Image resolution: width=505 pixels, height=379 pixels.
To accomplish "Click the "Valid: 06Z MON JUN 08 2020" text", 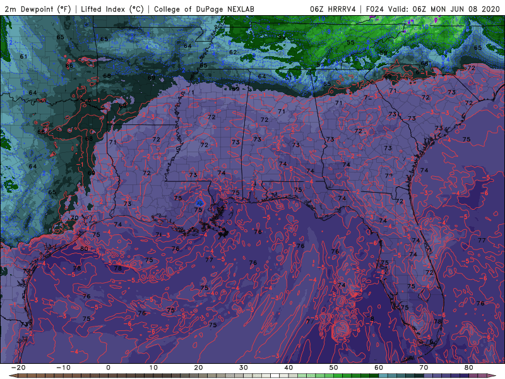I will click(444, 9).
